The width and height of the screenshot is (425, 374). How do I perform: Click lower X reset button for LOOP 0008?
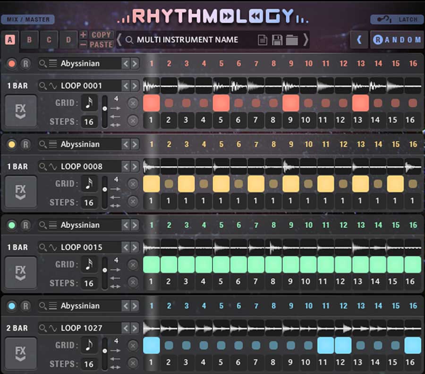133,201
